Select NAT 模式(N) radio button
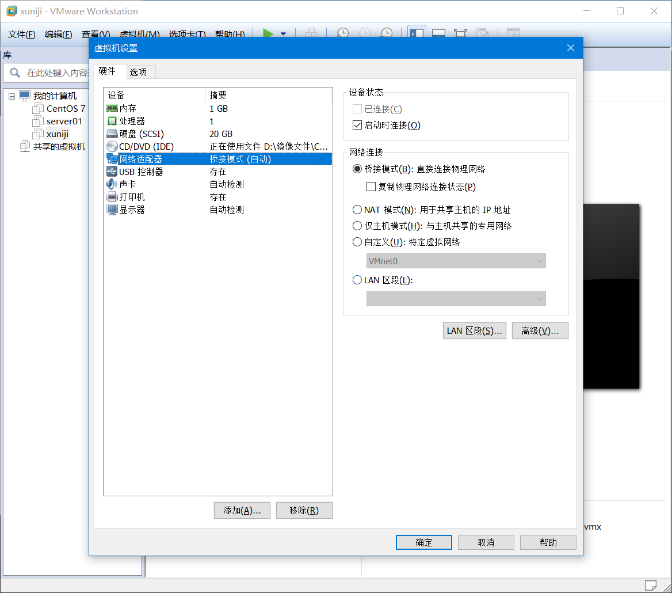This screenshot has width=672, height=593. (357, 210)
